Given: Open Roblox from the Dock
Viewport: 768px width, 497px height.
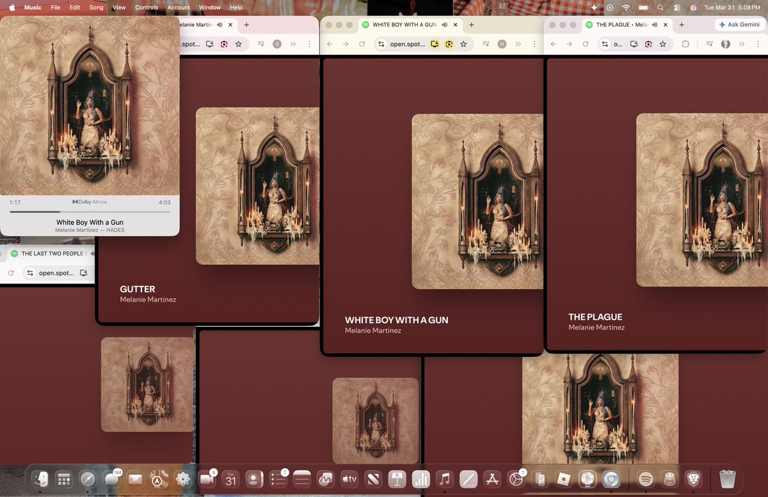Looking at the screenshot, I should pos(563,478).
